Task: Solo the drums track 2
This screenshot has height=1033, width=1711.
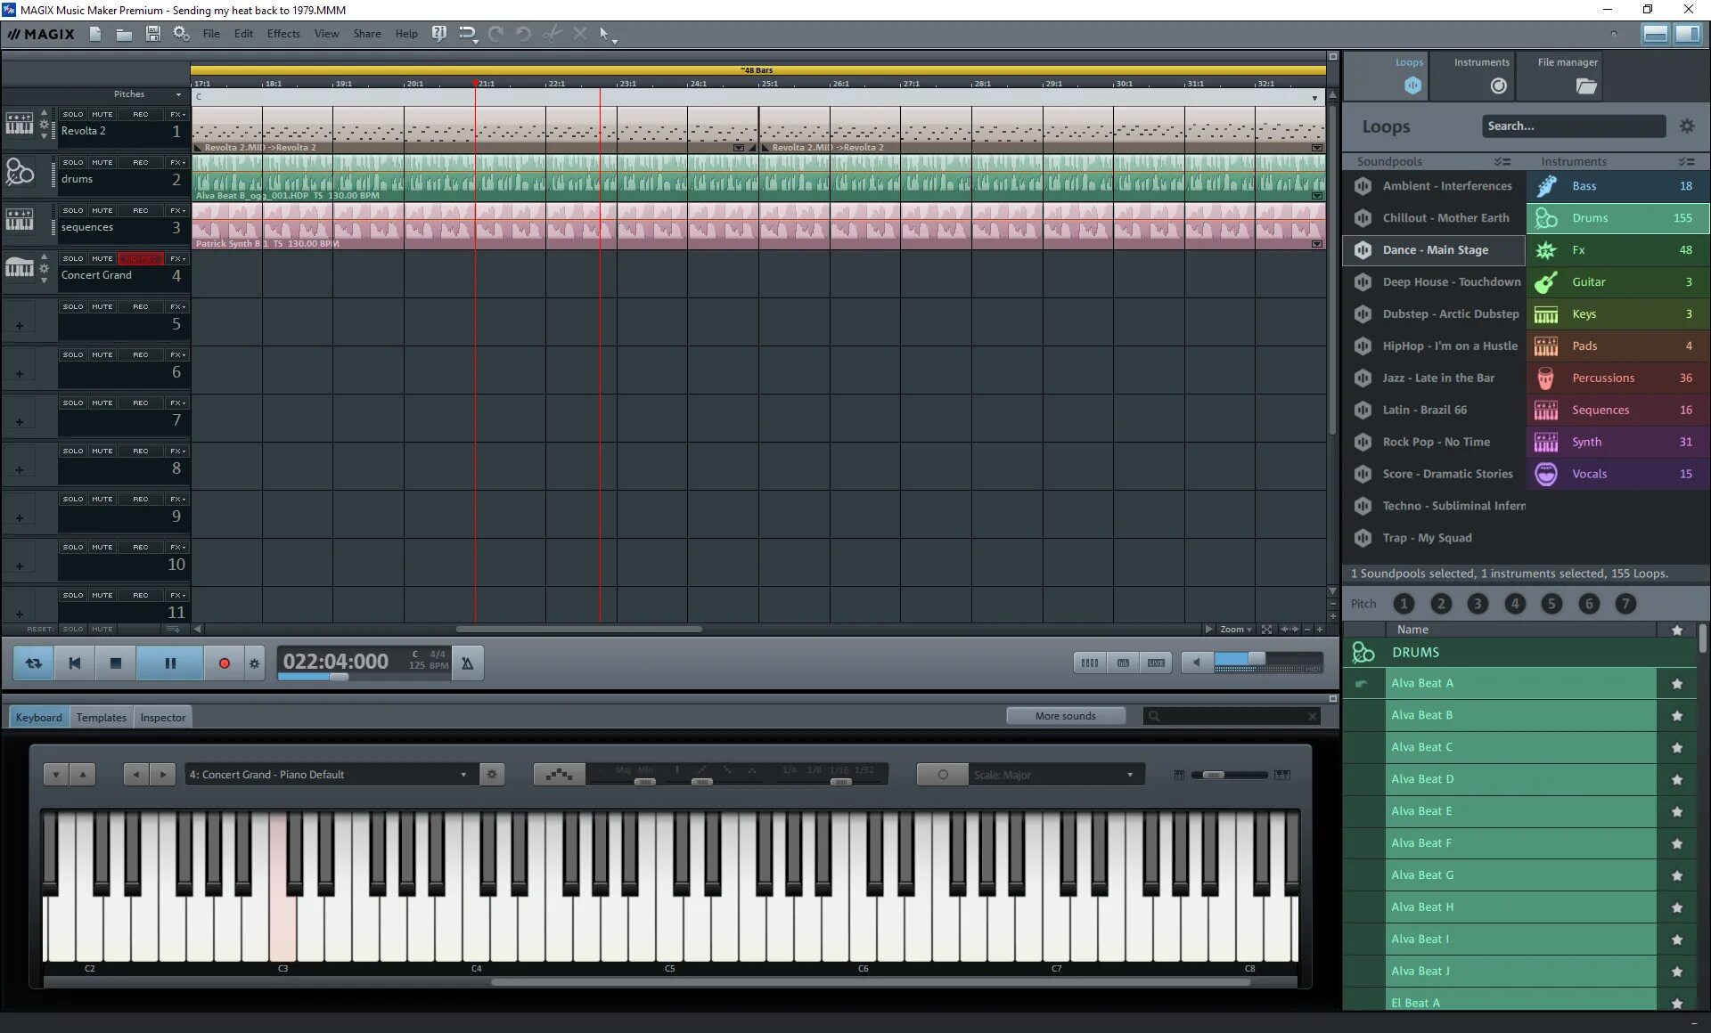Action: coord(72,161)
